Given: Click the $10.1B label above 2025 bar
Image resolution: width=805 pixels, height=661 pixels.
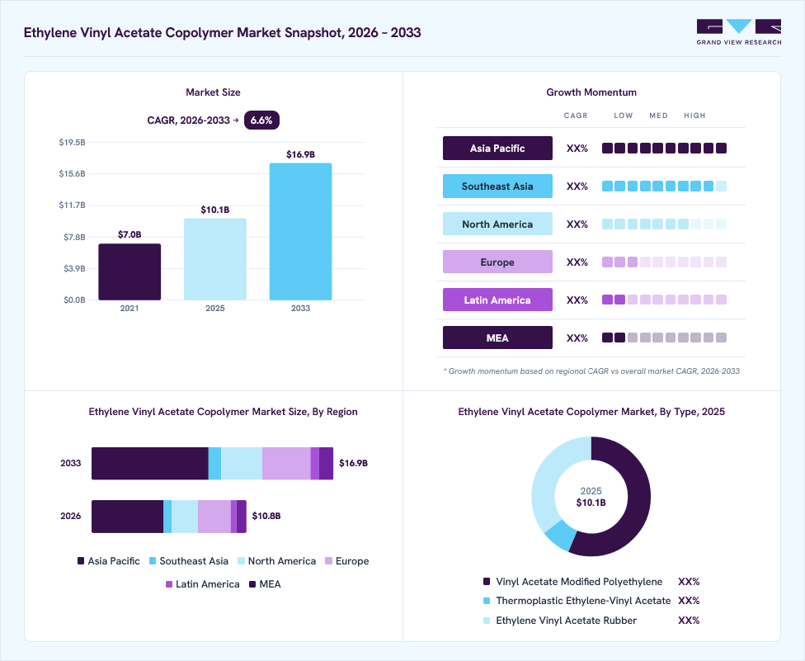Looking at the screenshot, I should point(215,210).
